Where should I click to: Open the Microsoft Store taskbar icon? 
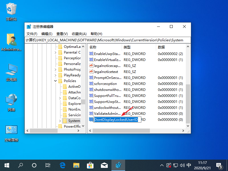90,165
